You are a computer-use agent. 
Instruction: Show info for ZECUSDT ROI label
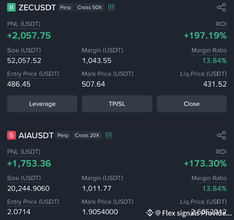click(x=221, y=24)
